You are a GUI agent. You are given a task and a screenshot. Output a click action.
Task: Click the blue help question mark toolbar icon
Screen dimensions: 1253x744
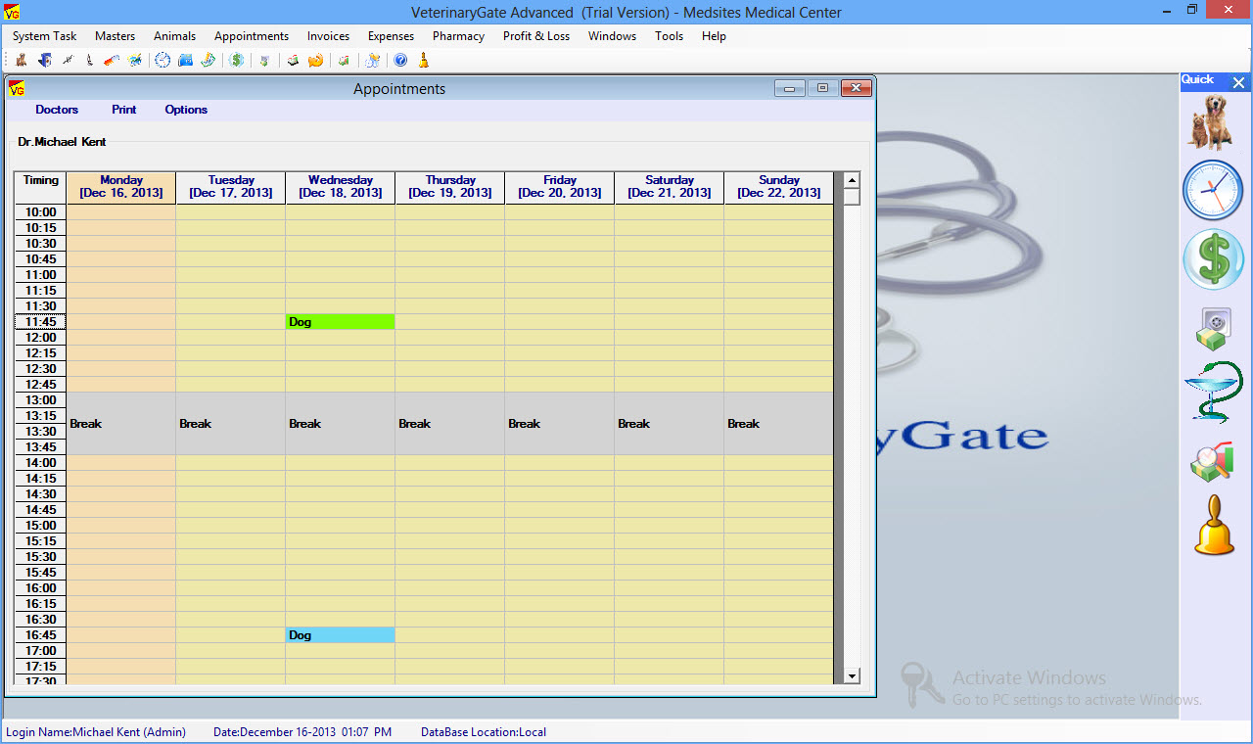click(x=400, y=61)
